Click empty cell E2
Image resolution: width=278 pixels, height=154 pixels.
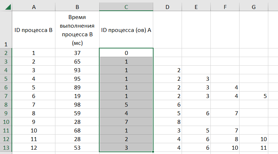(196, 53)
